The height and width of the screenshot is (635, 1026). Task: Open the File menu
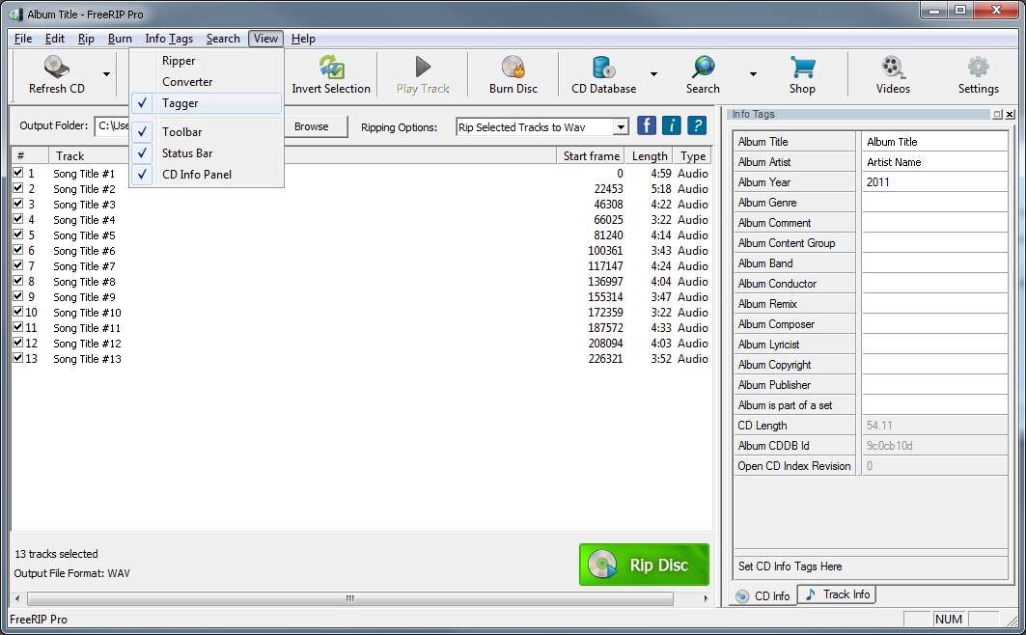point(23,39)
